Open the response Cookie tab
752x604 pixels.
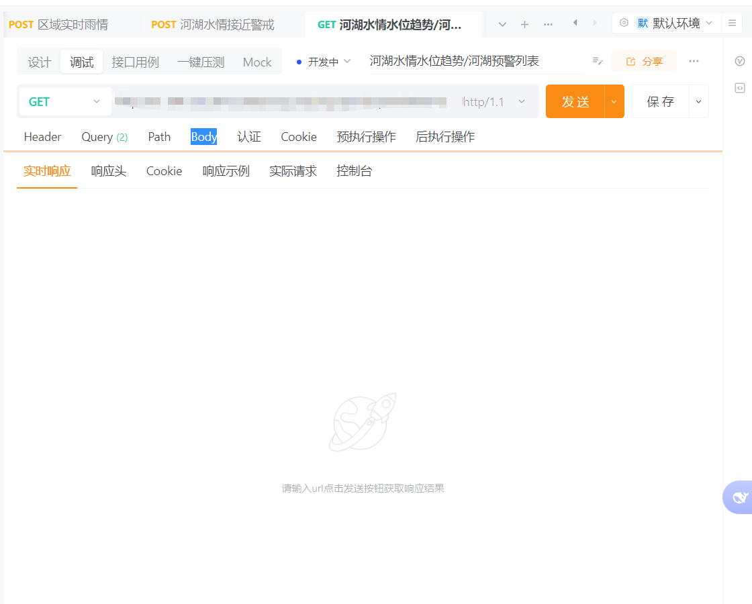coord(164,171)
